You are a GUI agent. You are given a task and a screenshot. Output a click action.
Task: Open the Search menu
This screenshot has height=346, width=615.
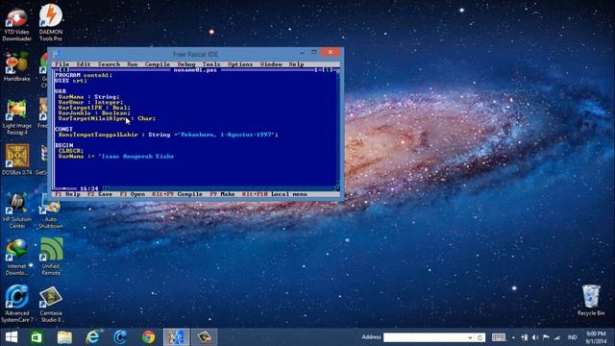coord(109,64)
